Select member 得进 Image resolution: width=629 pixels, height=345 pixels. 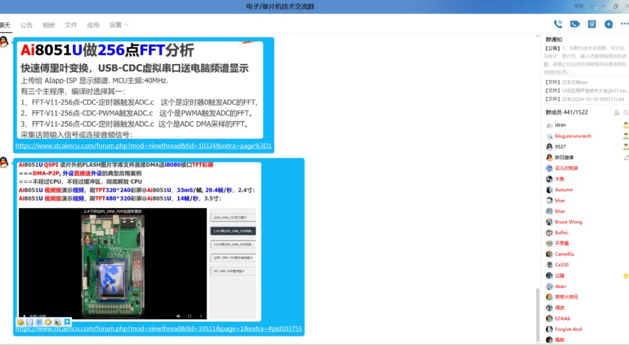pyautogui.click(x=560, y=308)
